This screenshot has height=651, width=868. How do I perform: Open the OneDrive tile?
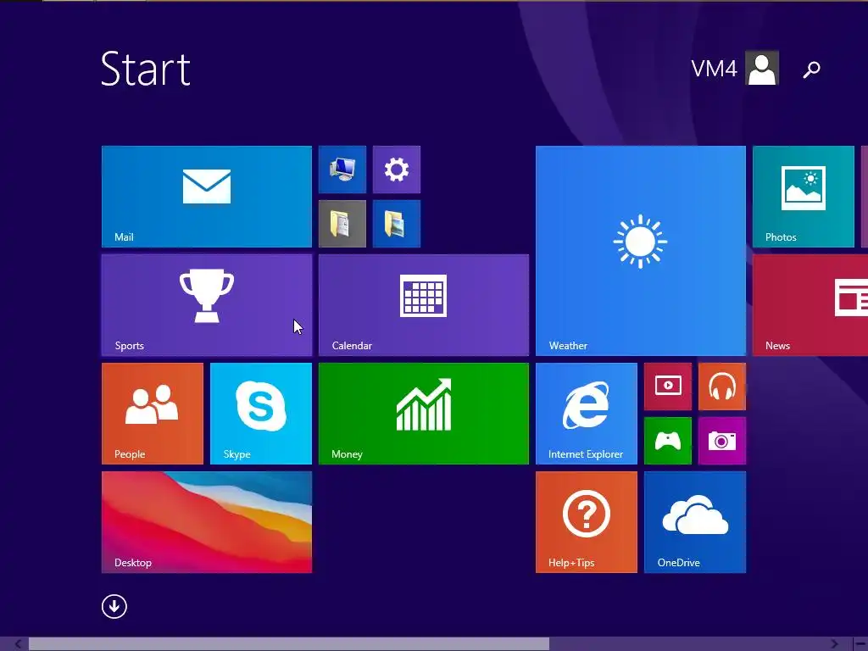[x=695, y=522]
